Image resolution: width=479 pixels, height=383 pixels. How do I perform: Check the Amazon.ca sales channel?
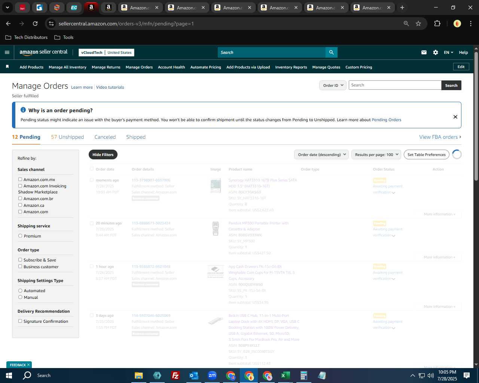20,205
